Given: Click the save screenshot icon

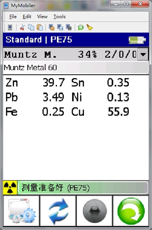Looking at the screenshot, I should click(x=60, y=27).
